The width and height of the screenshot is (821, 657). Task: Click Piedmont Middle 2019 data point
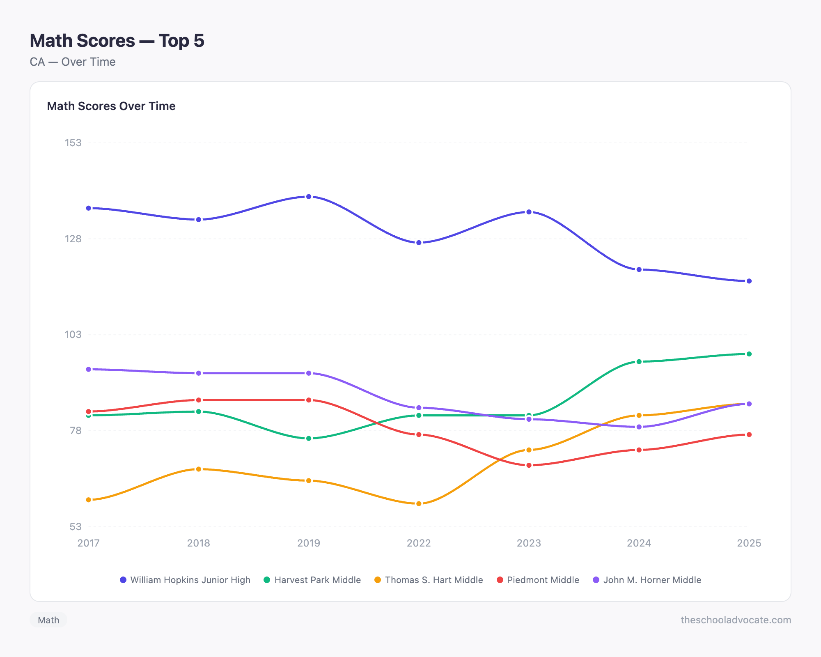click(x=309, y=400)
